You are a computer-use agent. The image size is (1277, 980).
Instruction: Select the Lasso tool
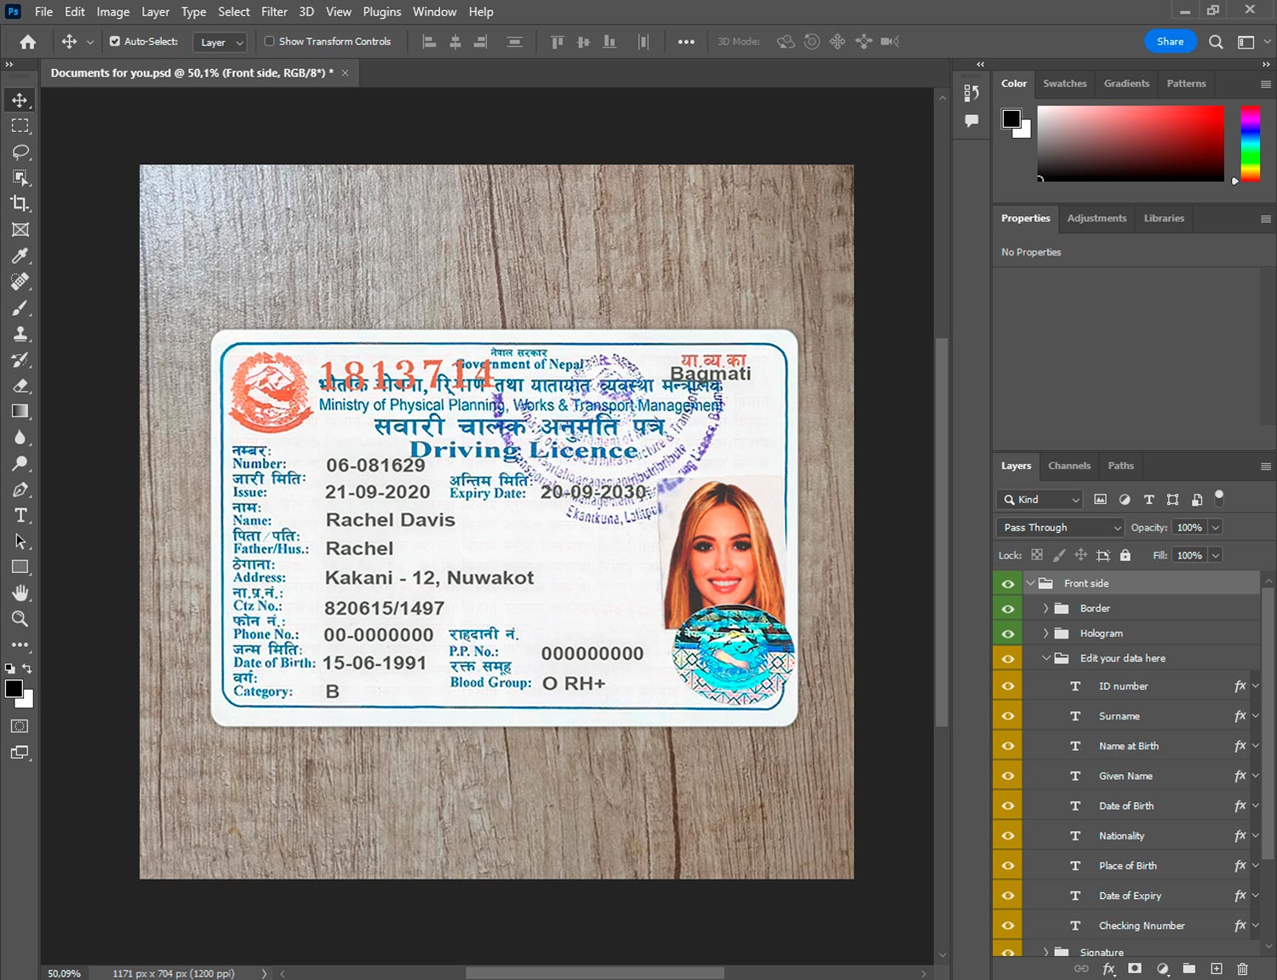[x=20, y=152]
